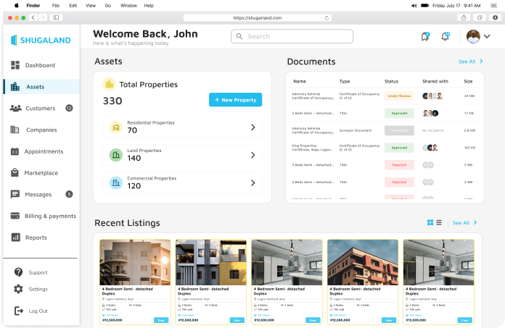Click the browser share icon
The image size is (505, 328).
pos(464,17)
